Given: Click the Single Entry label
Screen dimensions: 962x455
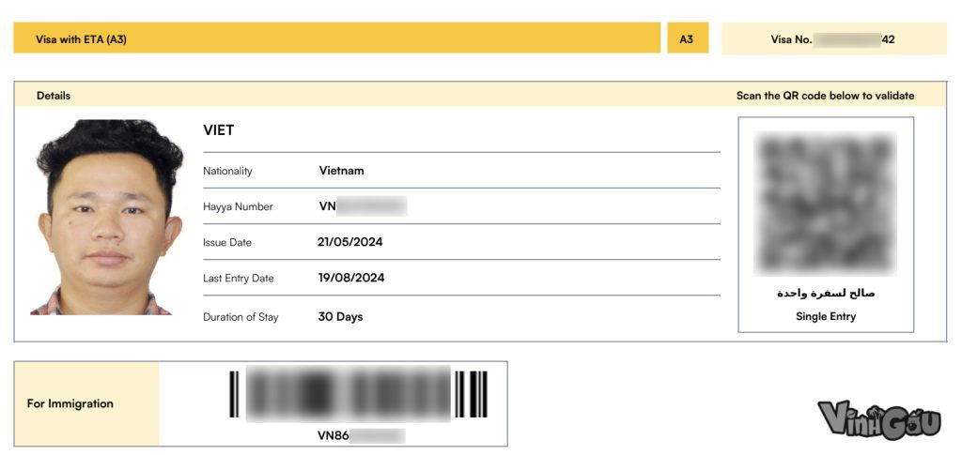Looking at the screenshot, I should click(825, 317).
